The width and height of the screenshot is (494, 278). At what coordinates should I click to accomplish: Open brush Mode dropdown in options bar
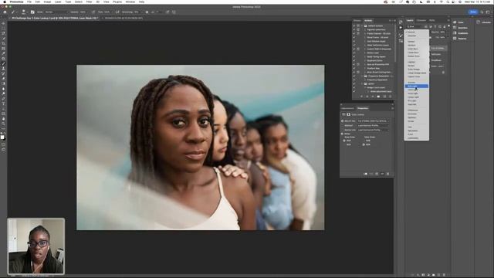[56, 12]
